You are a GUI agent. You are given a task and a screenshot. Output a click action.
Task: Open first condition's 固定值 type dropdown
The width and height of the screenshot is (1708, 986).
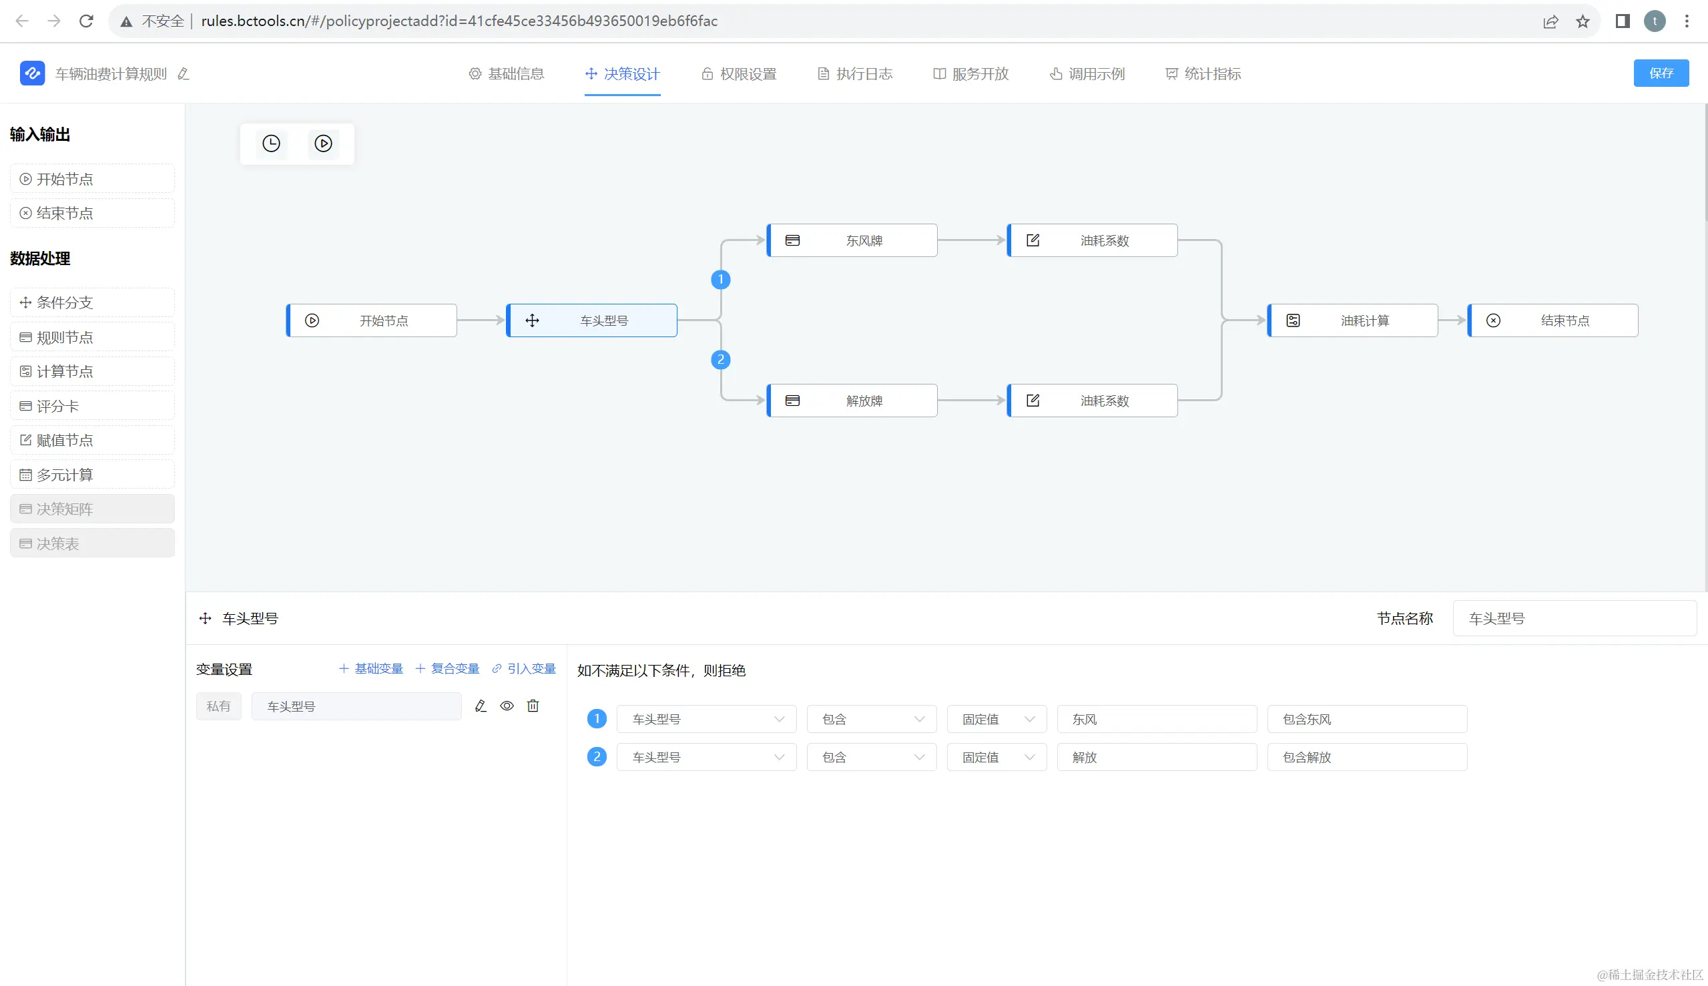997,719
